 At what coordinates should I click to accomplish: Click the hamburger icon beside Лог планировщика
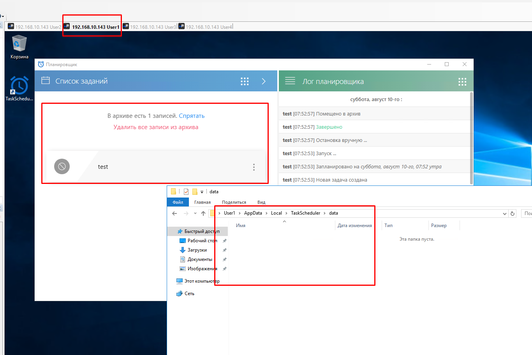coord(290,81)
